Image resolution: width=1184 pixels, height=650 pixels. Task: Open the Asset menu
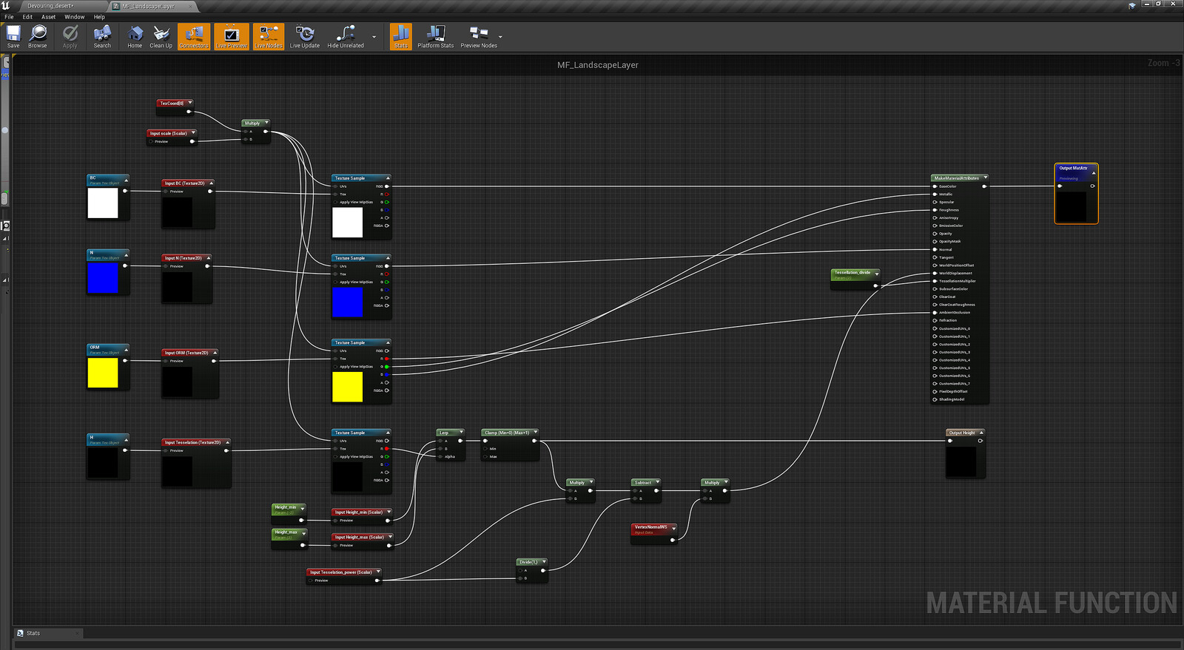click(x=48, y=16)
